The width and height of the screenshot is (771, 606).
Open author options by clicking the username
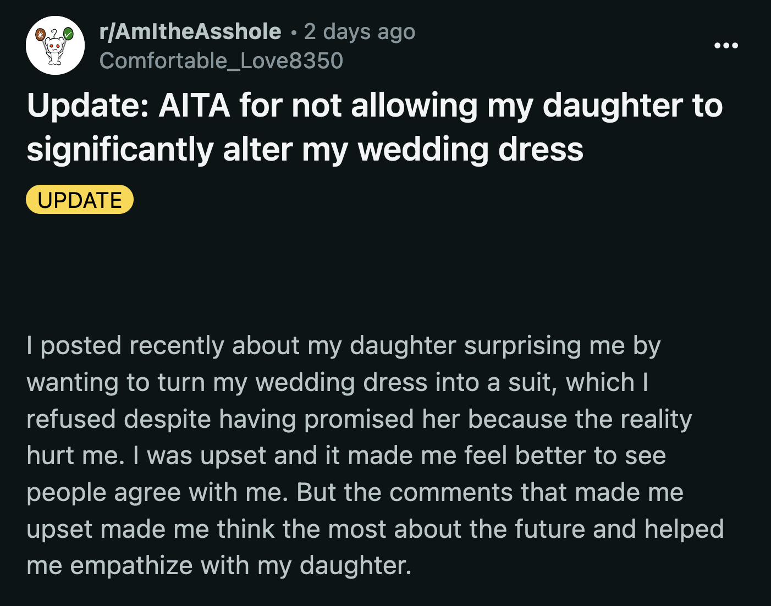tap(220, 61)
